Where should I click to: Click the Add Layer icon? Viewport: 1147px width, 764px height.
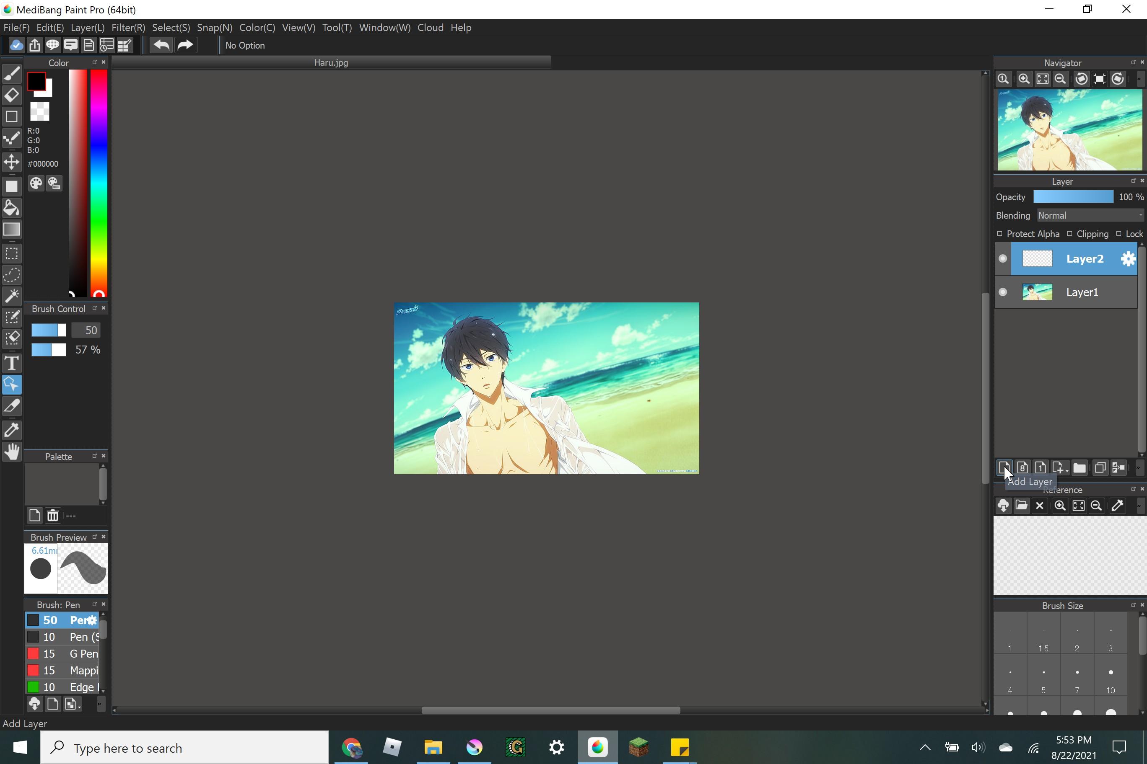1004,468
